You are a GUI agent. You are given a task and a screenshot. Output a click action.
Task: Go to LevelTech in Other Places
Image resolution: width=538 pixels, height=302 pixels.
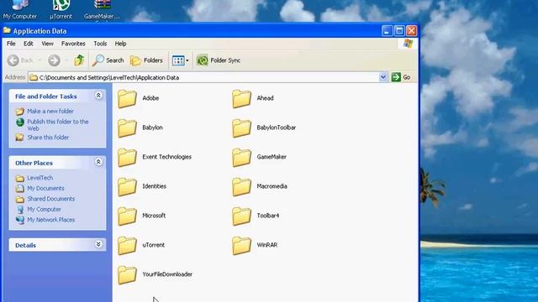click(40, 178)
